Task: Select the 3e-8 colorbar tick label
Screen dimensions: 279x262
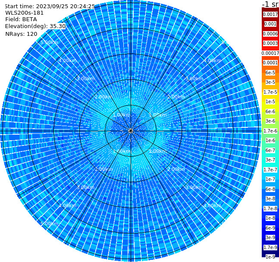Action: tap(270, 199)
